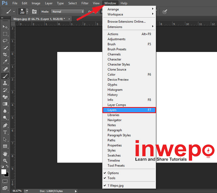
Task: Open the brush panel toggle icon
Action: (x=34, y=12)
